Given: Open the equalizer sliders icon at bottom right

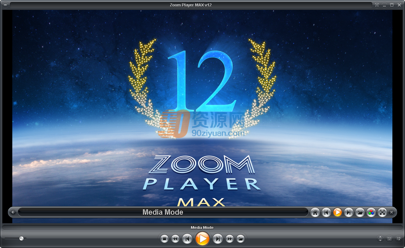Looking at the screenshot, I should [x=389, y=239].
